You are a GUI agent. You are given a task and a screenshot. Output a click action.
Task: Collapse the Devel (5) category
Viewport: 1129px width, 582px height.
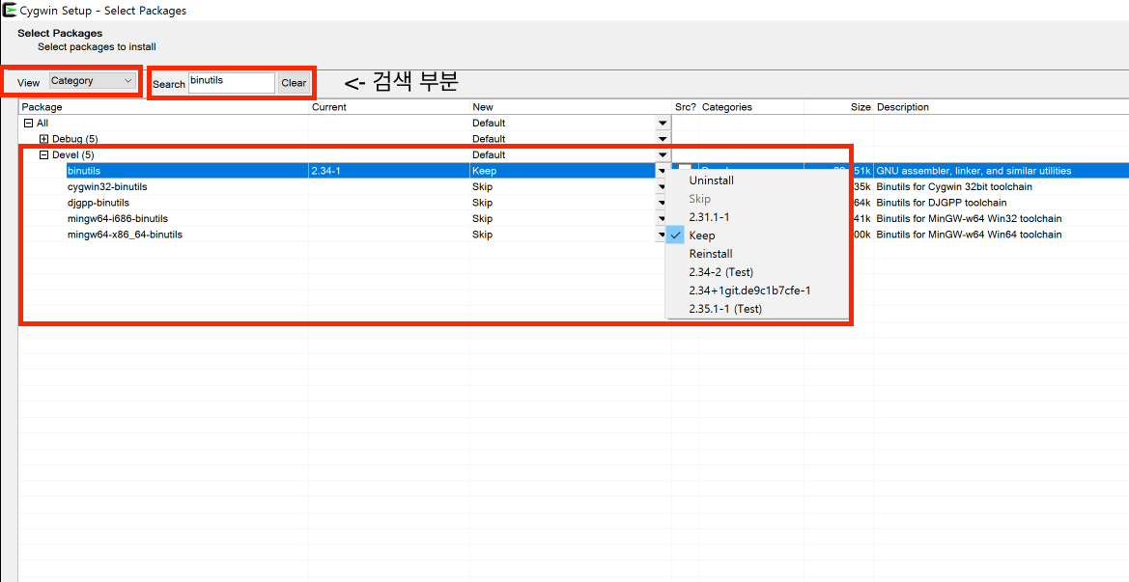point(43,154)
